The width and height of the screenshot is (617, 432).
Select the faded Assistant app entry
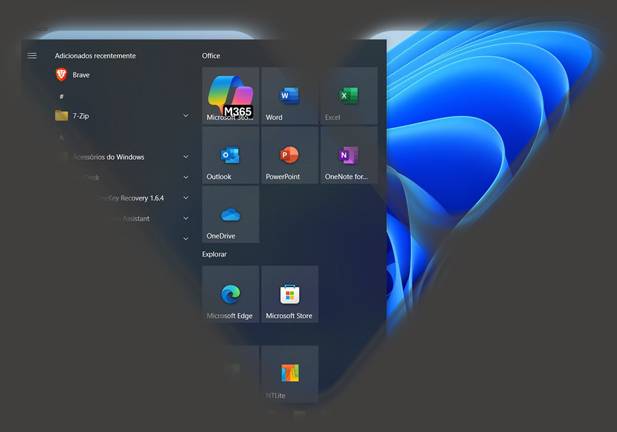(122, 218)
